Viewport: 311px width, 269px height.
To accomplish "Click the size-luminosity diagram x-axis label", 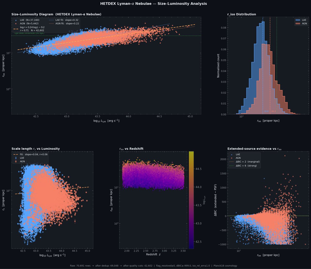I will point(106,121).
